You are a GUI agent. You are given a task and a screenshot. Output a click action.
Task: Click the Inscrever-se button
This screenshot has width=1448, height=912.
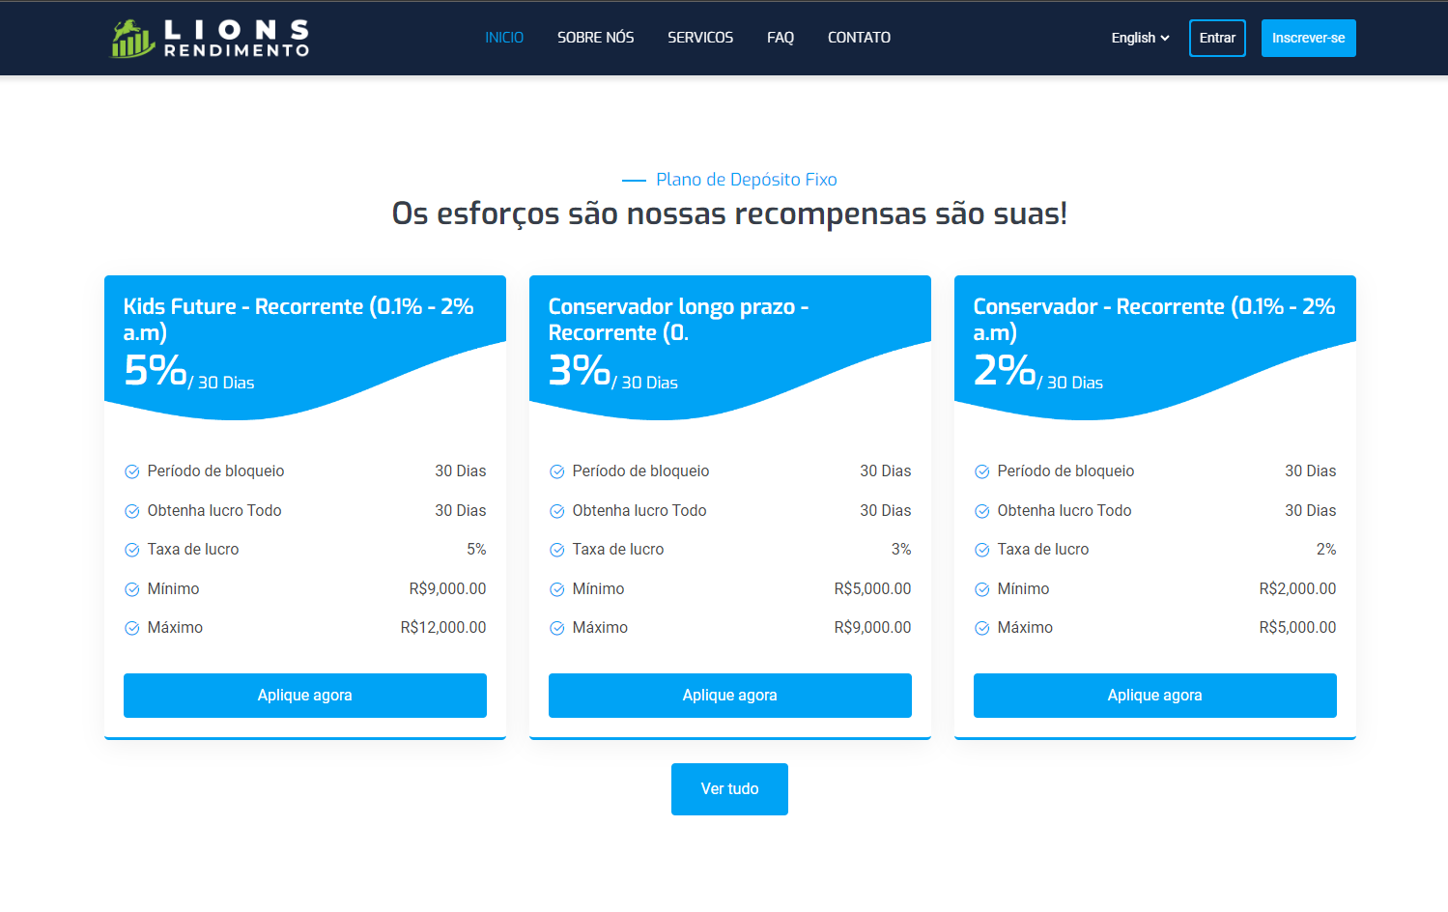(1308, 38)
